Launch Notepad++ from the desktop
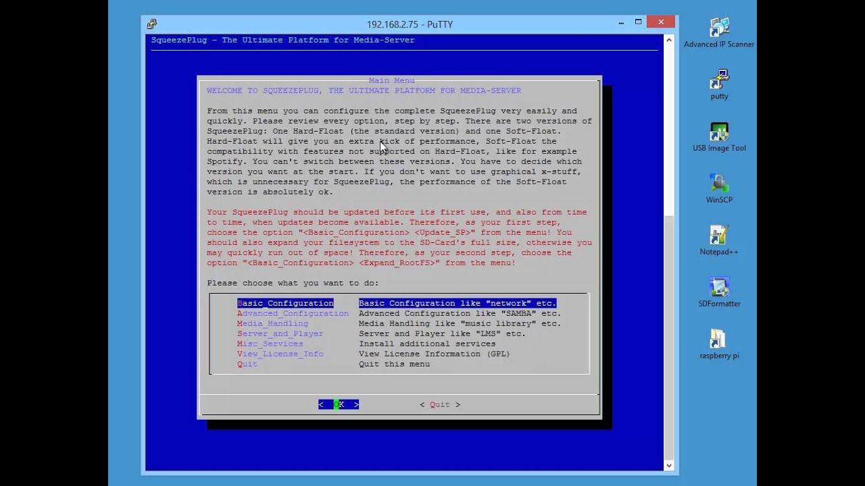Screen dimensions: 865x486 719,240
